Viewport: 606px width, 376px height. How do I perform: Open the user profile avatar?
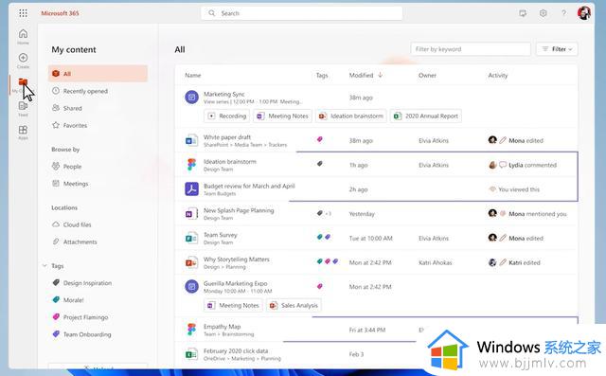pyautogui.click(x=584, y=12)
